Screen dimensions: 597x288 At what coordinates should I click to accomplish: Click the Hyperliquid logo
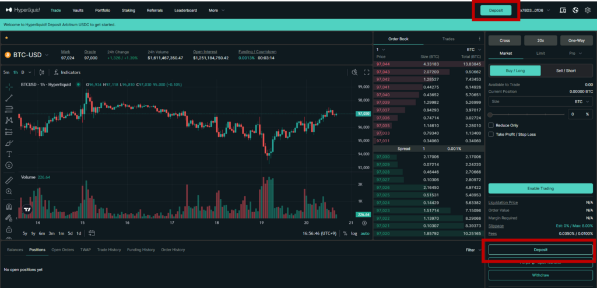[x=23, y=10]
